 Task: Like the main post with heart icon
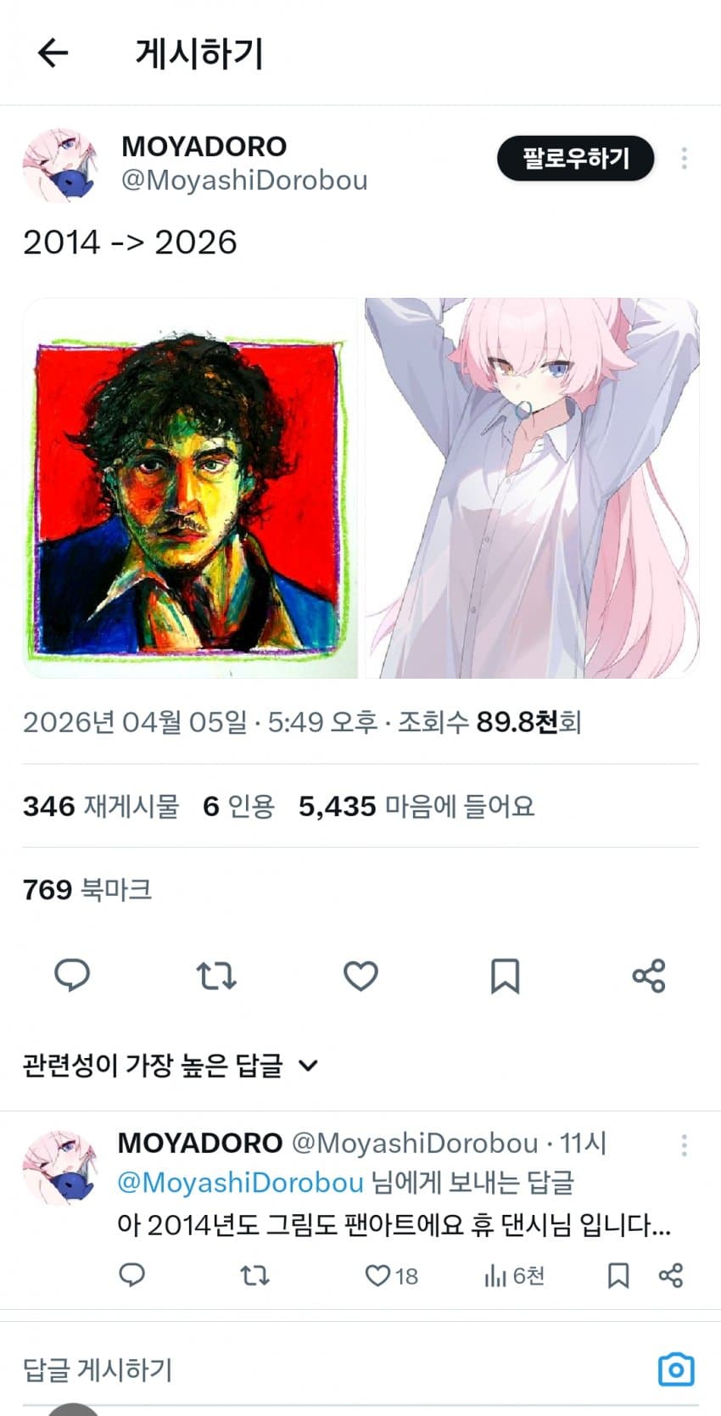[x=360, y=976]
